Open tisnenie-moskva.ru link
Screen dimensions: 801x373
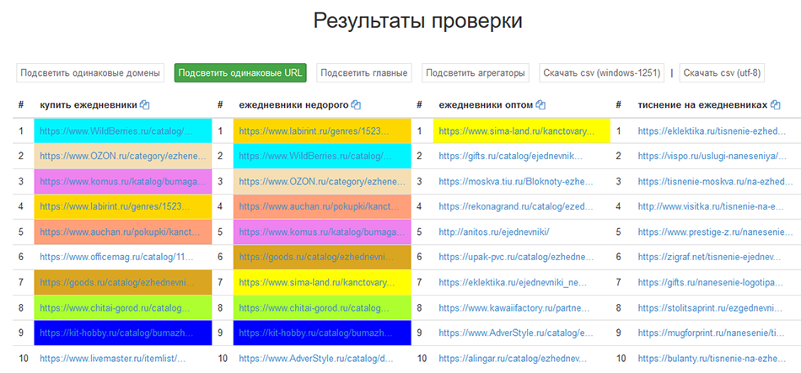tap(716, 181)
